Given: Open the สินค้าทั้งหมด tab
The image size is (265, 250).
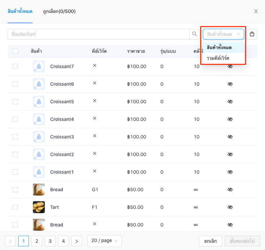Looking at the screenshot, I should (x=20, y=12).
